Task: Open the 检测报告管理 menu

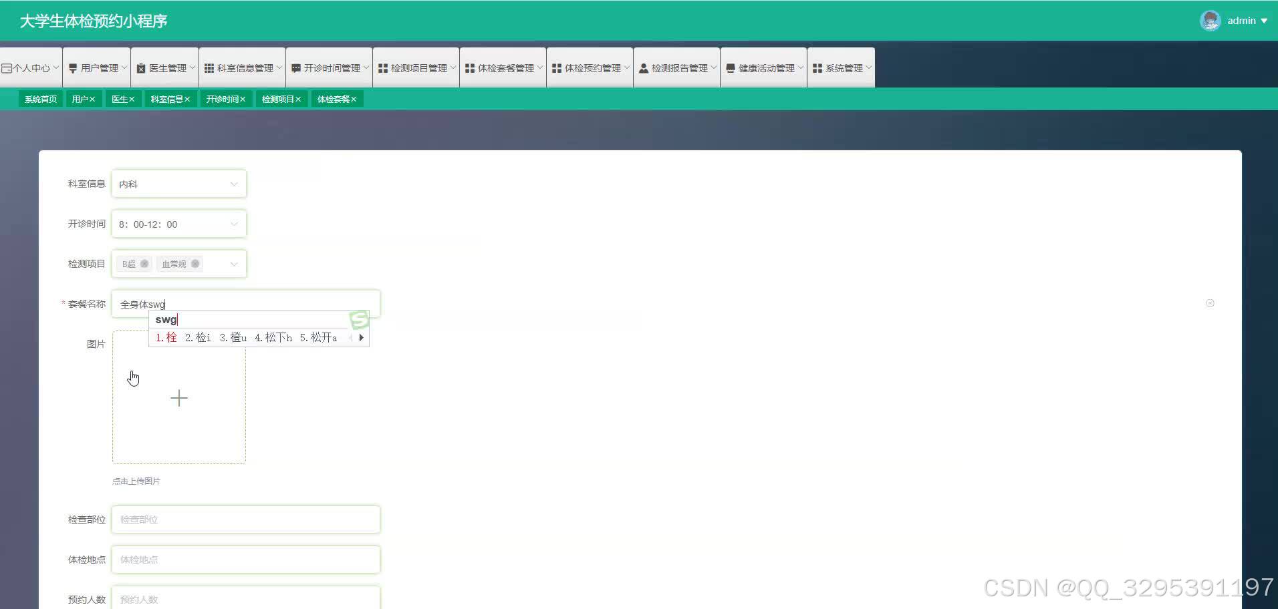Action: click(677, 67)
